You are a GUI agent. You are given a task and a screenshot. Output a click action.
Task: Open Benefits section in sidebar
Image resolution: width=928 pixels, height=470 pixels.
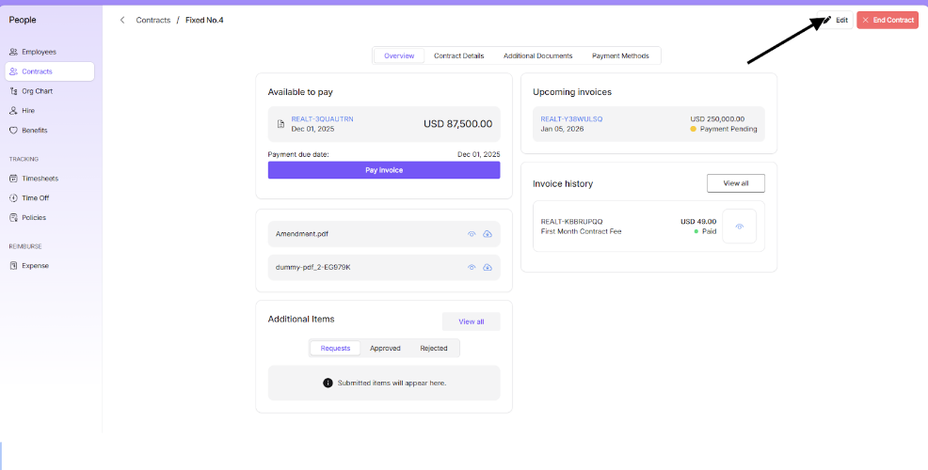click(x=34, y=131)
